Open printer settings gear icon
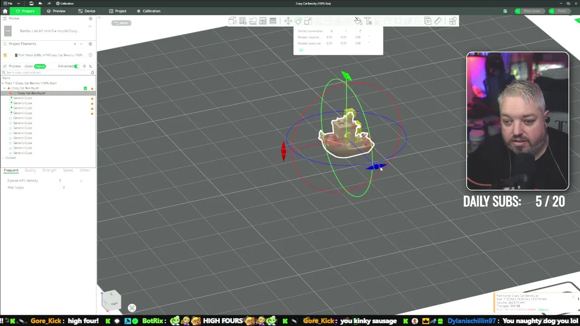This screenshot has width=580, height=326. (90, 19)
